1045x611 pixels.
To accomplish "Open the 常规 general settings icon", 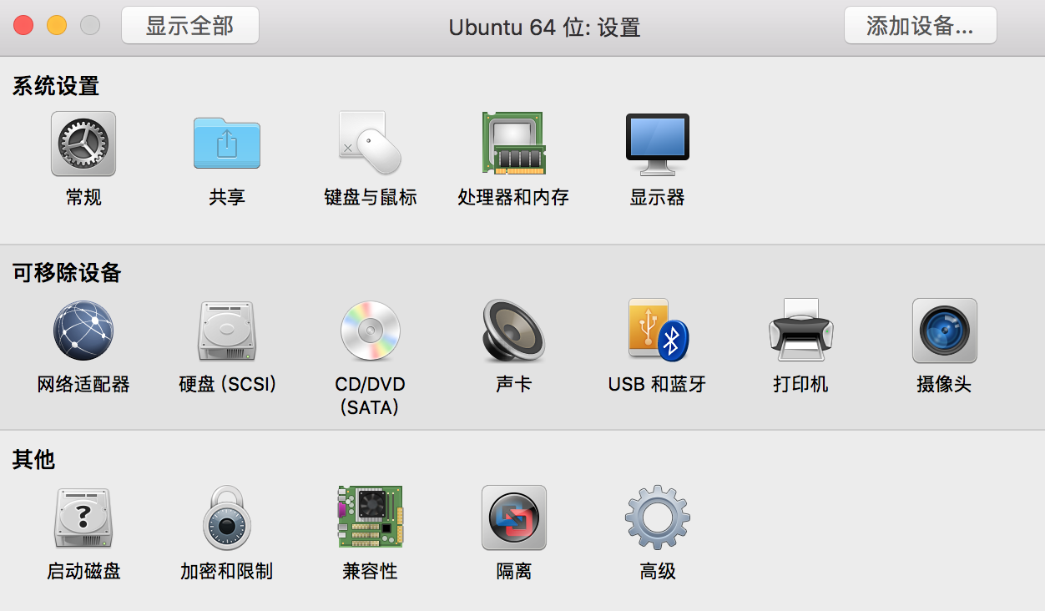I will [x=83, y=144].
